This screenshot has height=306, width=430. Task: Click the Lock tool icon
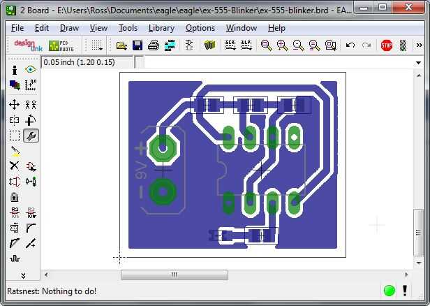click(14, 197)
